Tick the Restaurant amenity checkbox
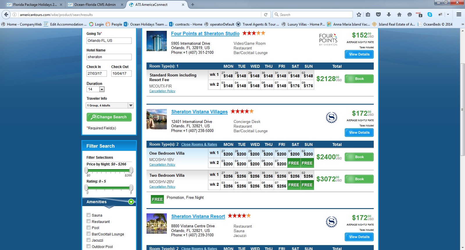465x250 pixels. [88, 221]
